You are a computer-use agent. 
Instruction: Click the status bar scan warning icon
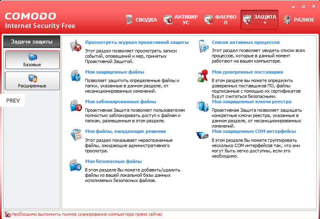pos(8,214)
